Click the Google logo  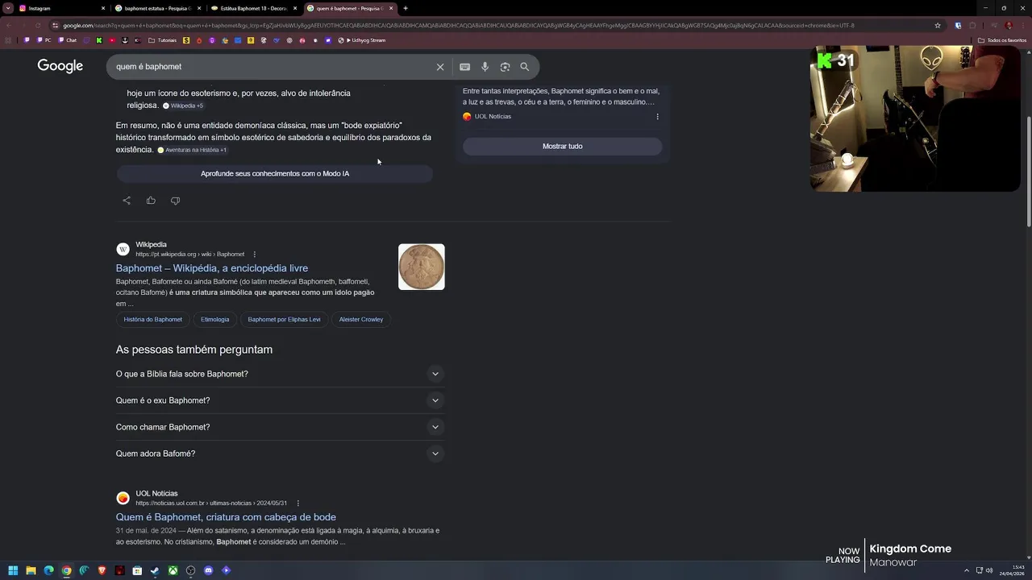coord(60,66)
